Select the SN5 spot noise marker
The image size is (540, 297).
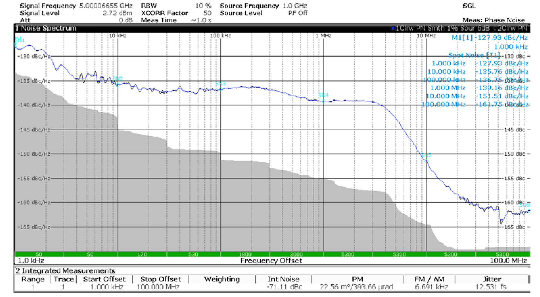426,155
